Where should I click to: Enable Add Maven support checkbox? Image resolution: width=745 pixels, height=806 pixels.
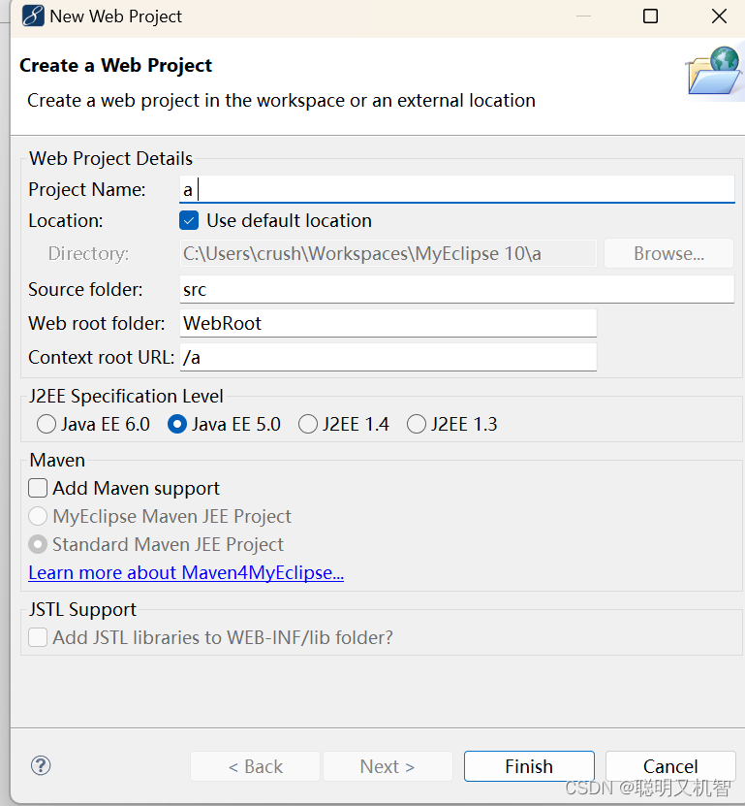coord(38,488)
